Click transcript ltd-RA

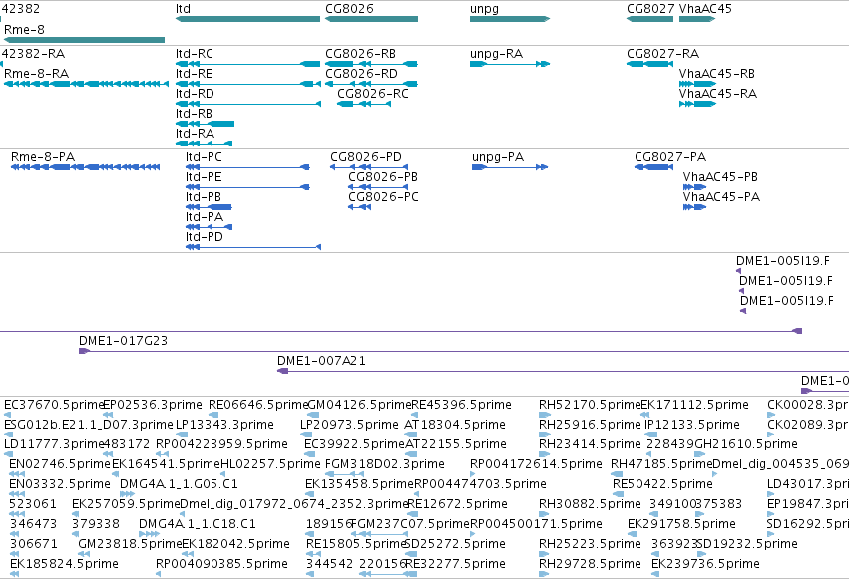[x=205, y=144]
